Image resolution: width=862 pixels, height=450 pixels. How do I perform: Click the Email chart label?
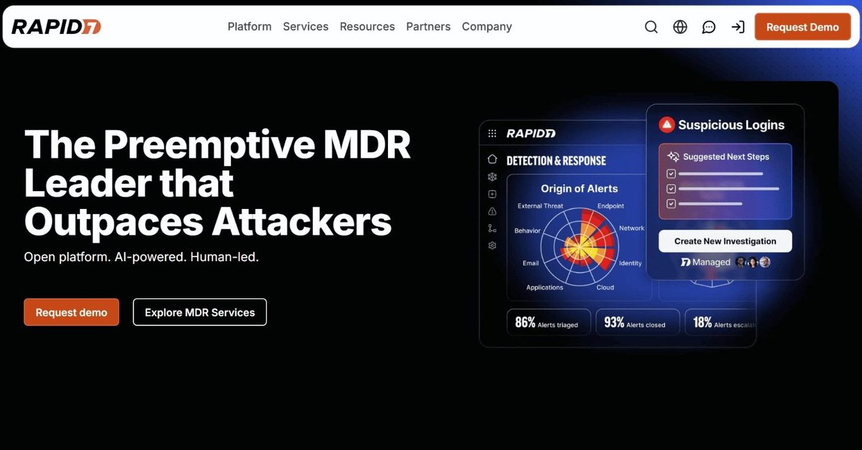[x=531, y=263]
